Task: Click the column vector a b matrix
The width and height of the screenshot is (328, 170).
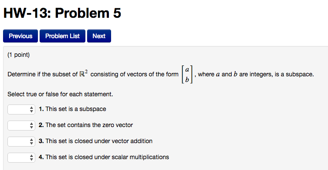Action: [187, 75]
